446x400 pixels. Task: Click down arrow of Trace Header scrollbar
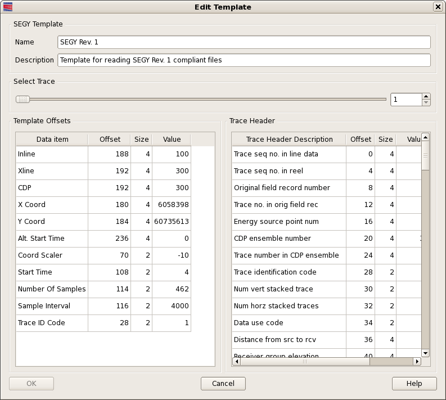(x=425, y=353)
